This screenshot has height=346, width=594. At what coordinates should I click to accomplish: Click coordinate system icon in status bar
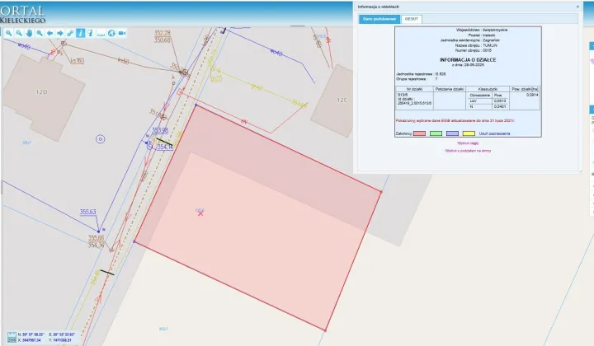coord(12,337)
